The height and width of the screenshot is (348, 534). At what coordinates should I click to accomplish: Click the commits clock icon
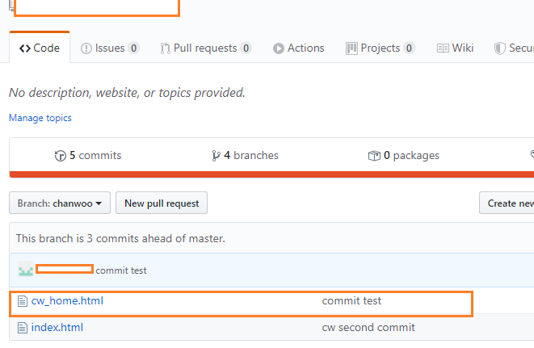(x=61, y=156)
